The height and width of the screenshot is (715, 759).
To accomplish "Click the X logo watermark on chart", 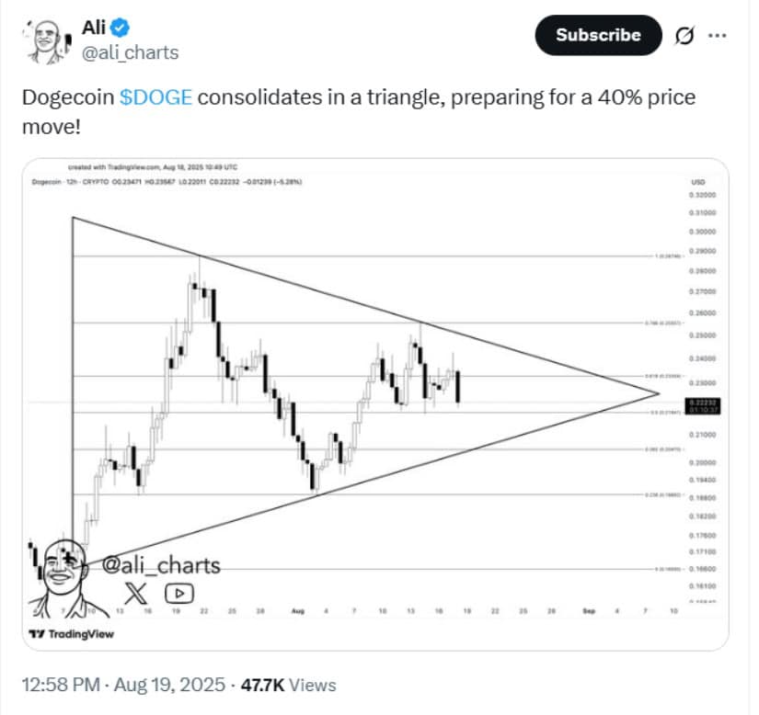I will (135, 593).
